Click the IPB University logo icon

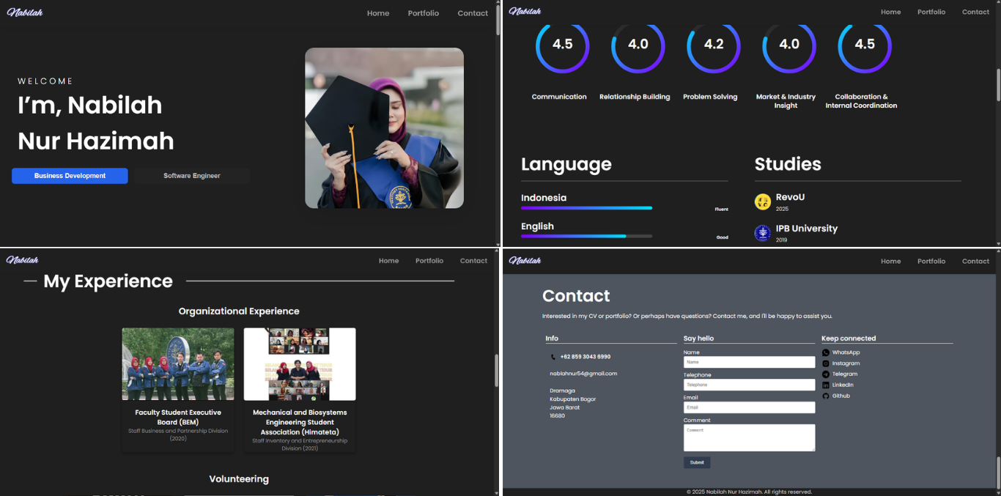763,233
